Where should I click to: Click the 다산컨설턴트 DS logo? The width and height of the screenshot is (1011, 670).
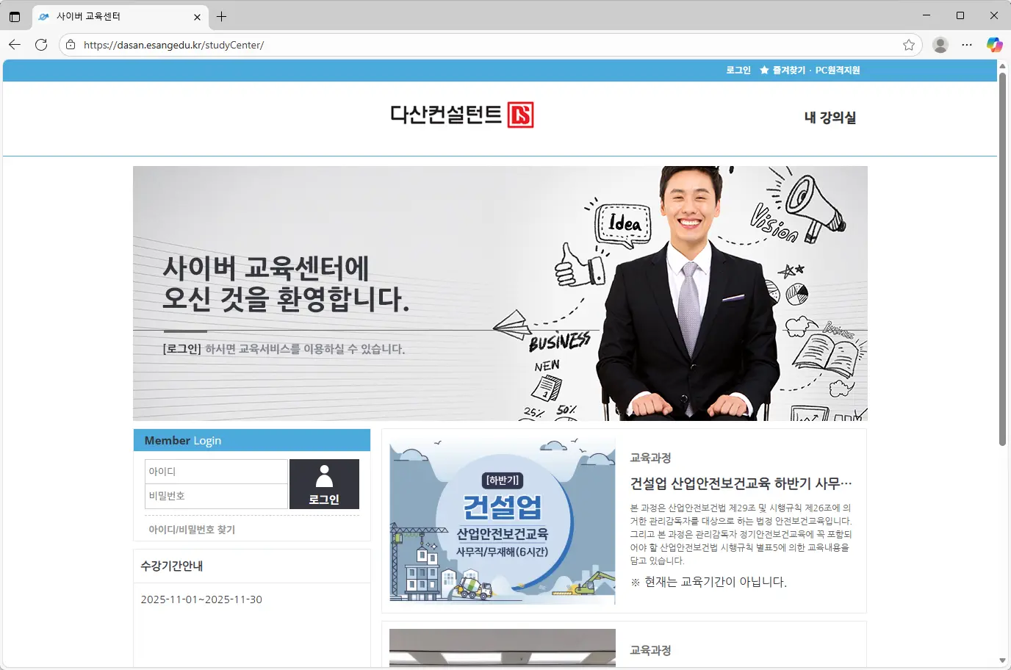pos(461,115)
